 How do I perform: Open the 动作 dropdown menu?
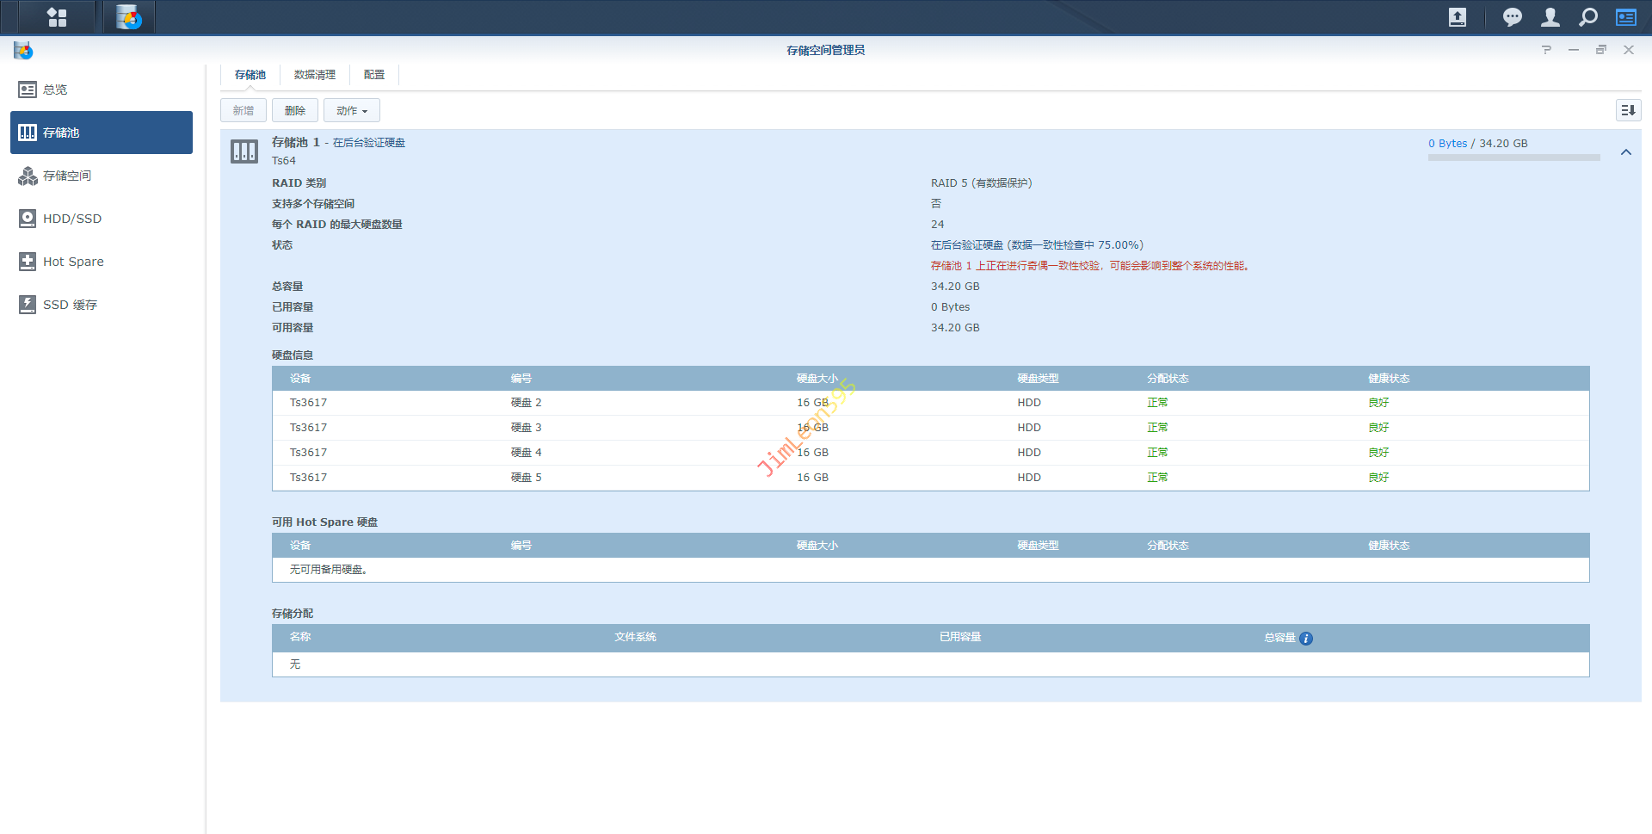pyautogui.click(x=351, y=111)
